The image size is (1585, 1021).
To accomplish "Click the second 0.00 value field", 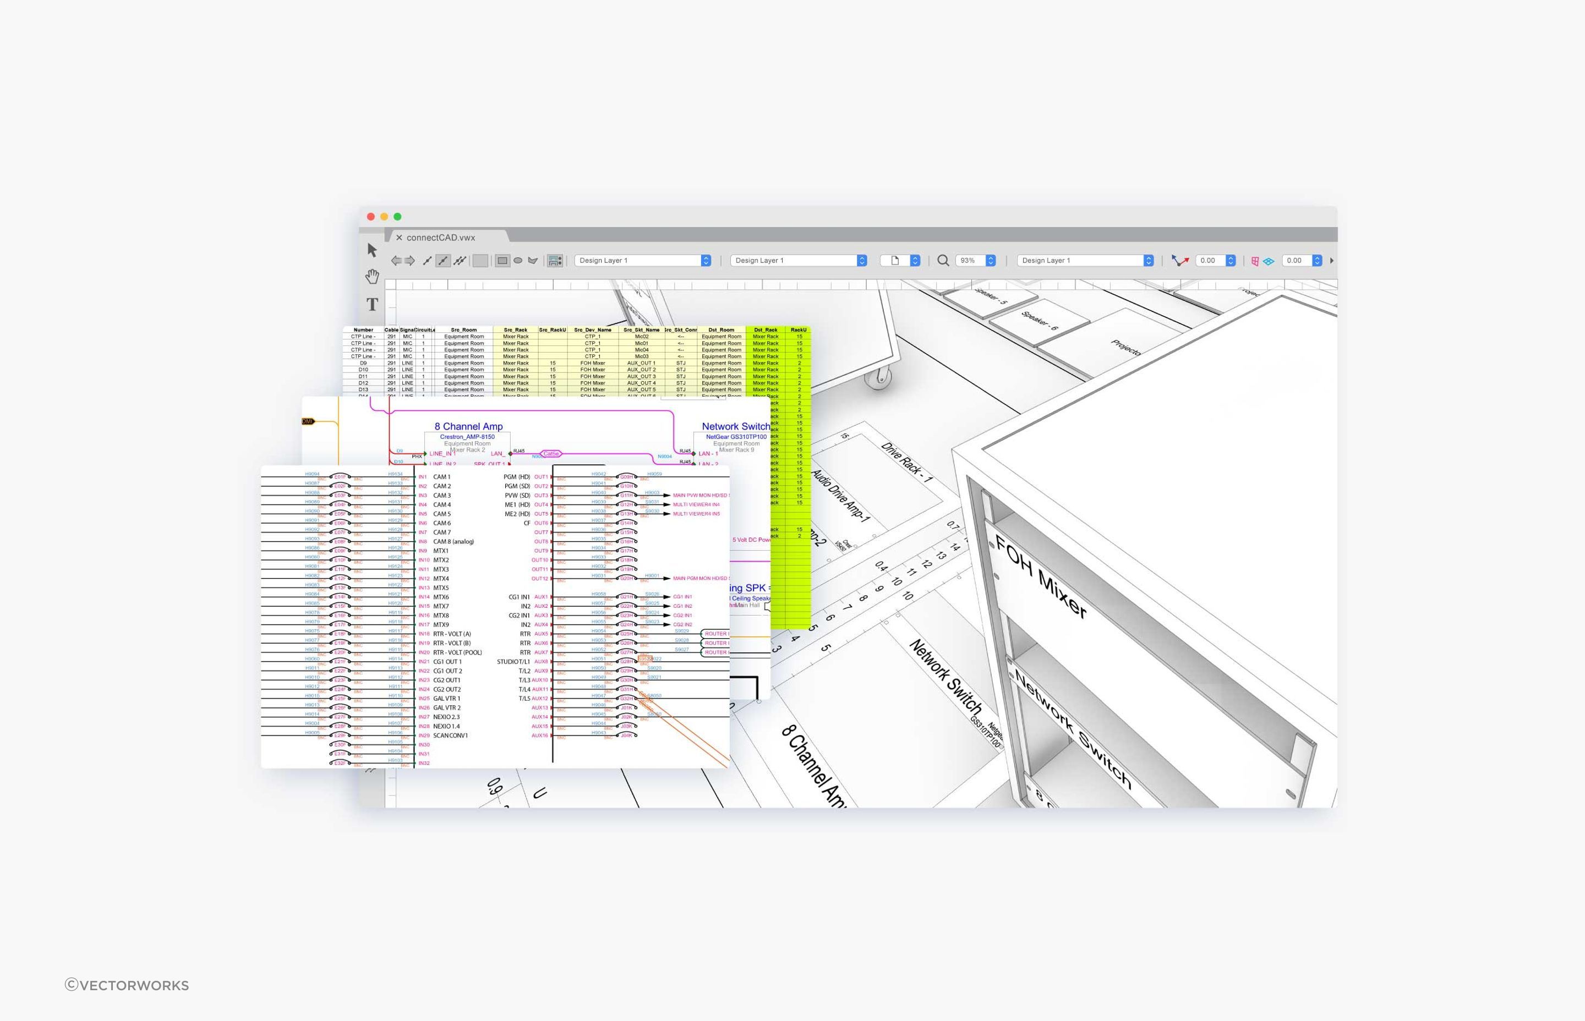I will (x=1297, y=261).
